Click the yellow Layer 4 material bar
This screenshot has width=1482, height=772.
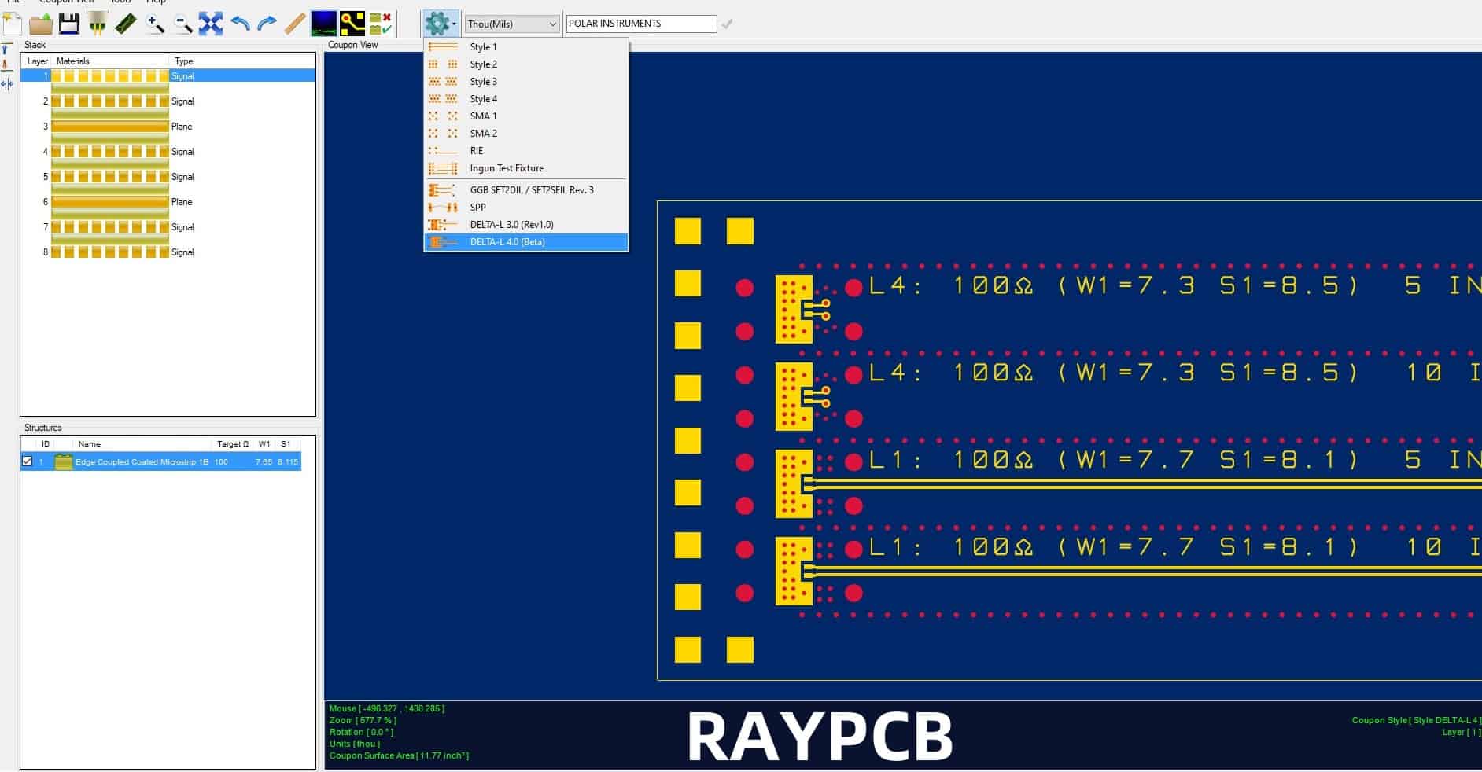pos(110,151)
